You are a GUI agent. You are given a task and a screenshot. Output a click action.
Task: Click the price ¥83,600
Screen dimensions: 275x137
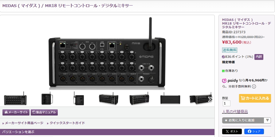[232, 42]
